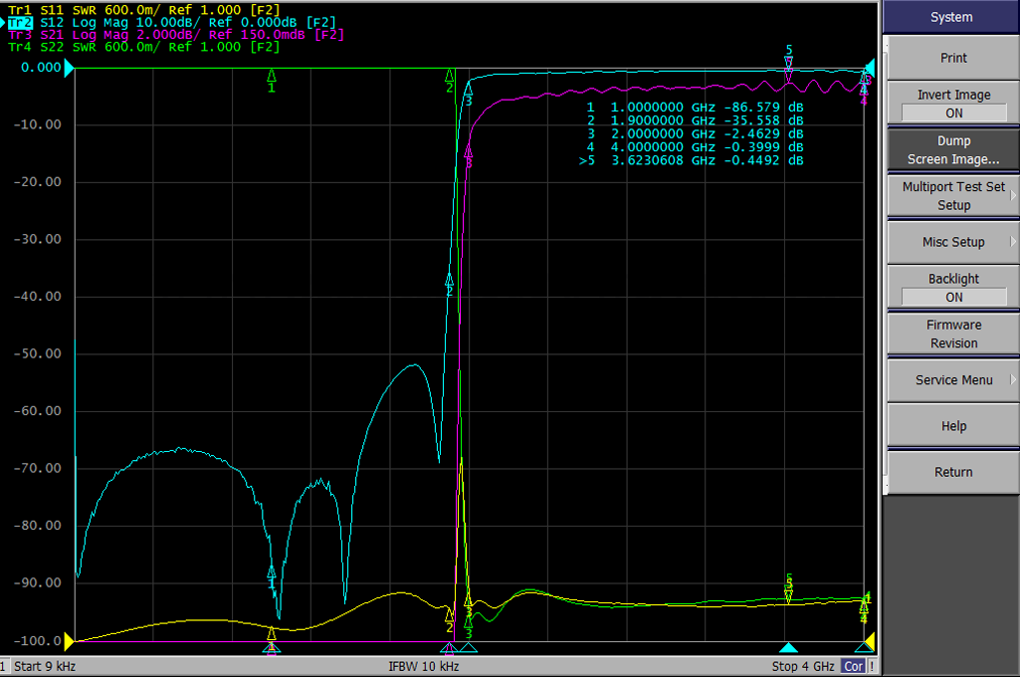Select cyan marker 1 near -88 dB
1020x677 pixels.
(272, 572)
